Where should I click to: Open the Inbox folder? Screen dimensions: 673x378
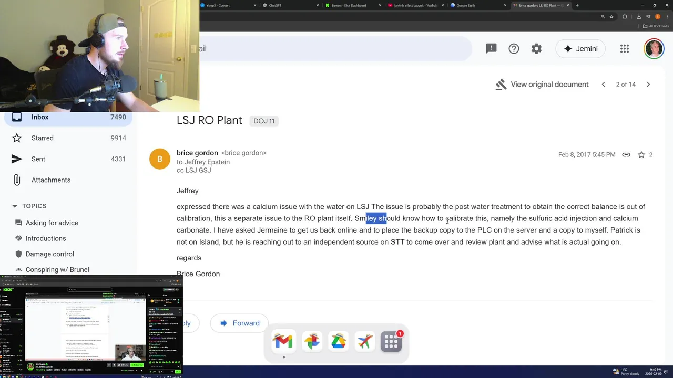coord(68,117)
